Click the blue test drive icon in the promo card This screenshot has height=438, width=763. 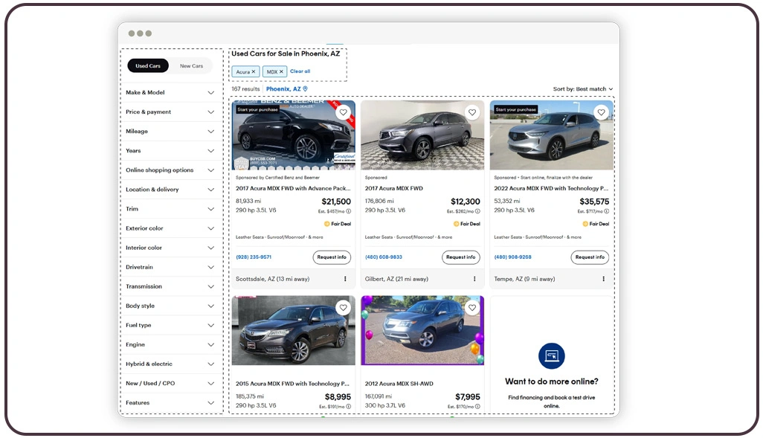pos(551,355)
